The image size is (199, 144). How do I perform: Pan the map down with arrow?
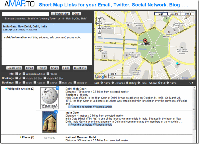click(100, 27)
